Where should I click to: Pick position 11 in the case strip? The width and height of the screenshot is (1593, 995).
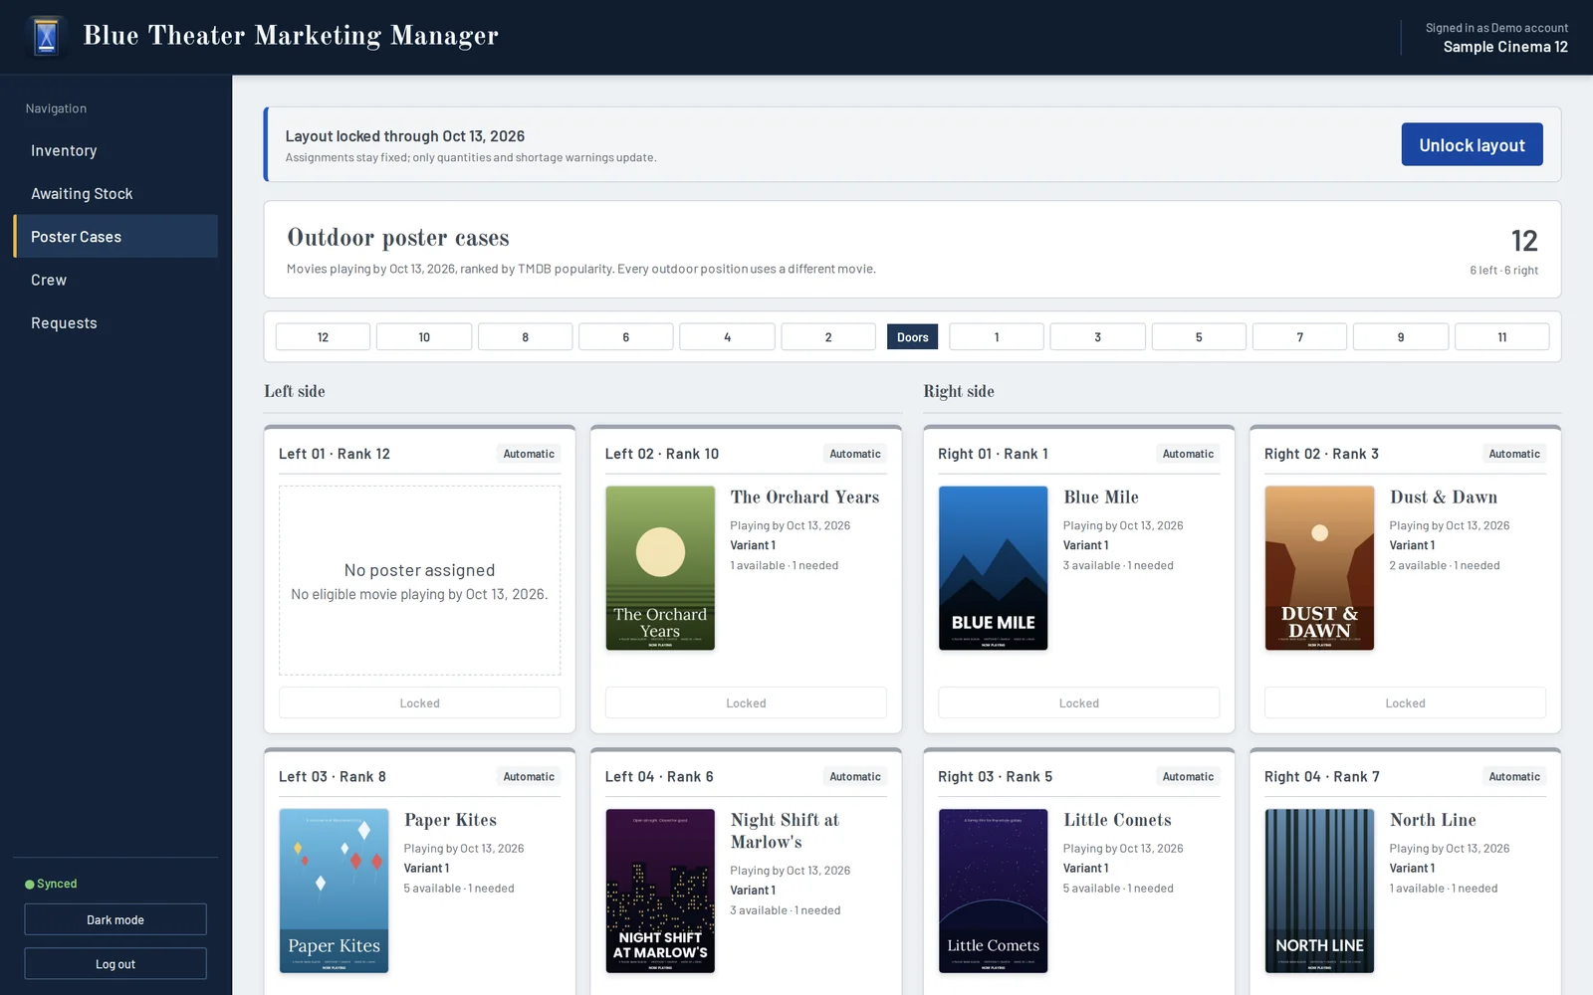(1501, 337)
